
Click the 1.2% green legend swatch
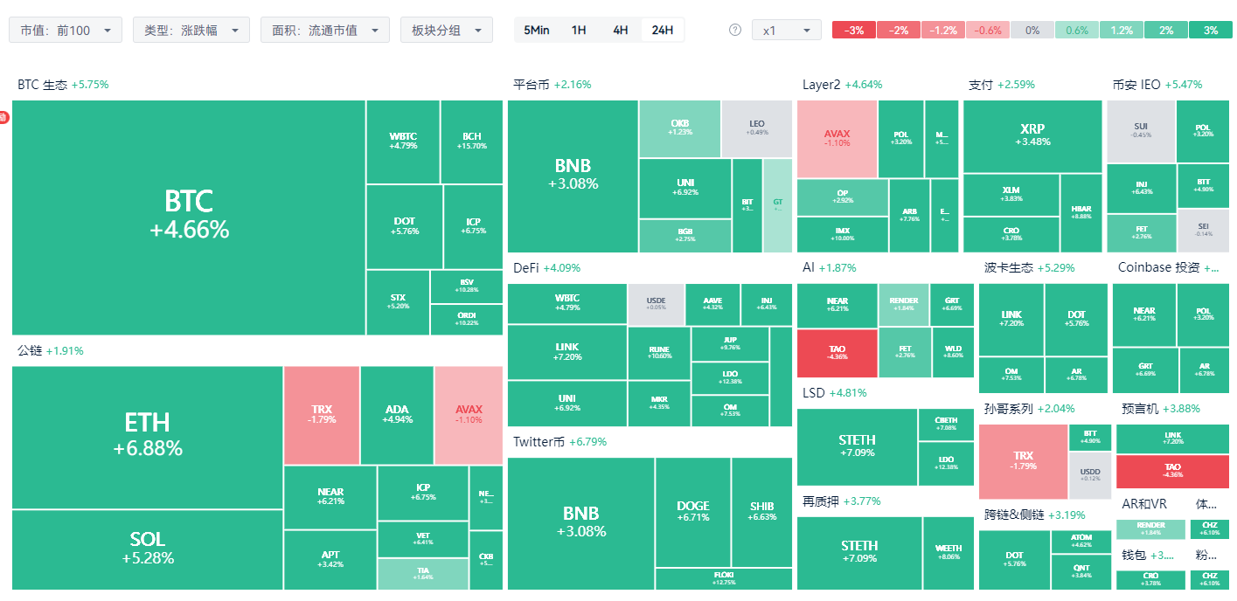[x=1122, y=30]
